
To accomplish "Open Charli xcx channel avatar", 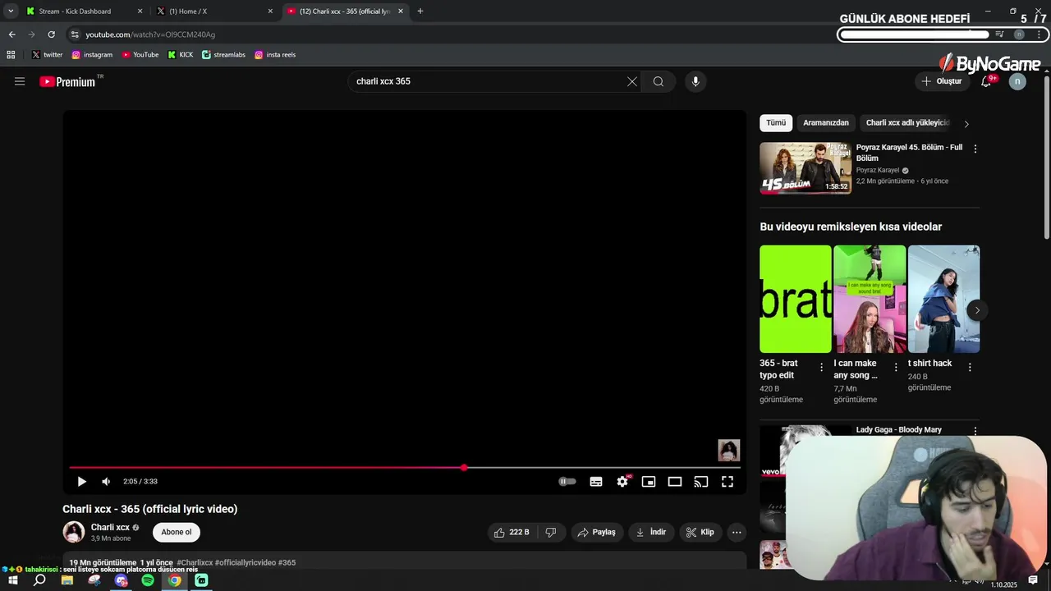I will [x=74, y=532].
